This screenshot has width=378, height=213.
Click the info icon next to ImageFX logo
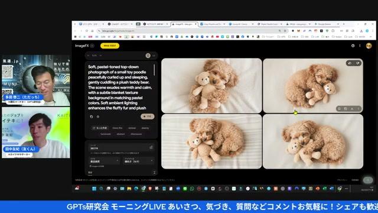(92, 46)
